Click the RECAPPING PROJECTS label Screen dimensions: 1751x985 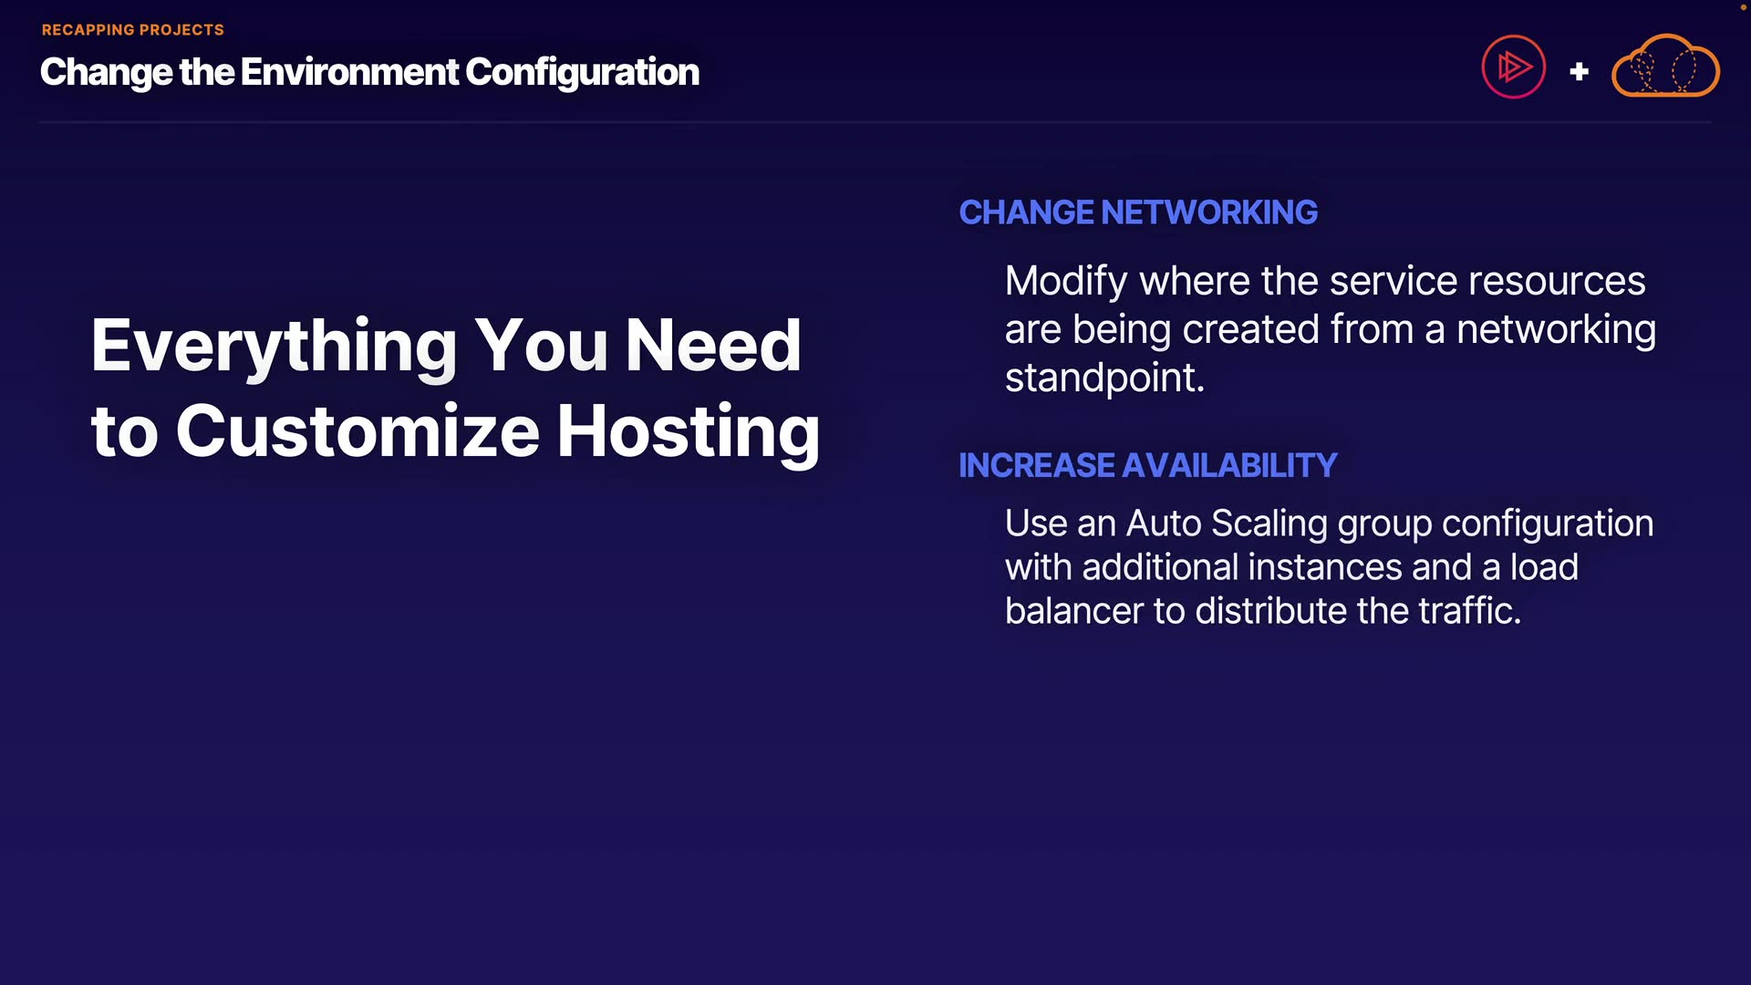pos(133,30)
